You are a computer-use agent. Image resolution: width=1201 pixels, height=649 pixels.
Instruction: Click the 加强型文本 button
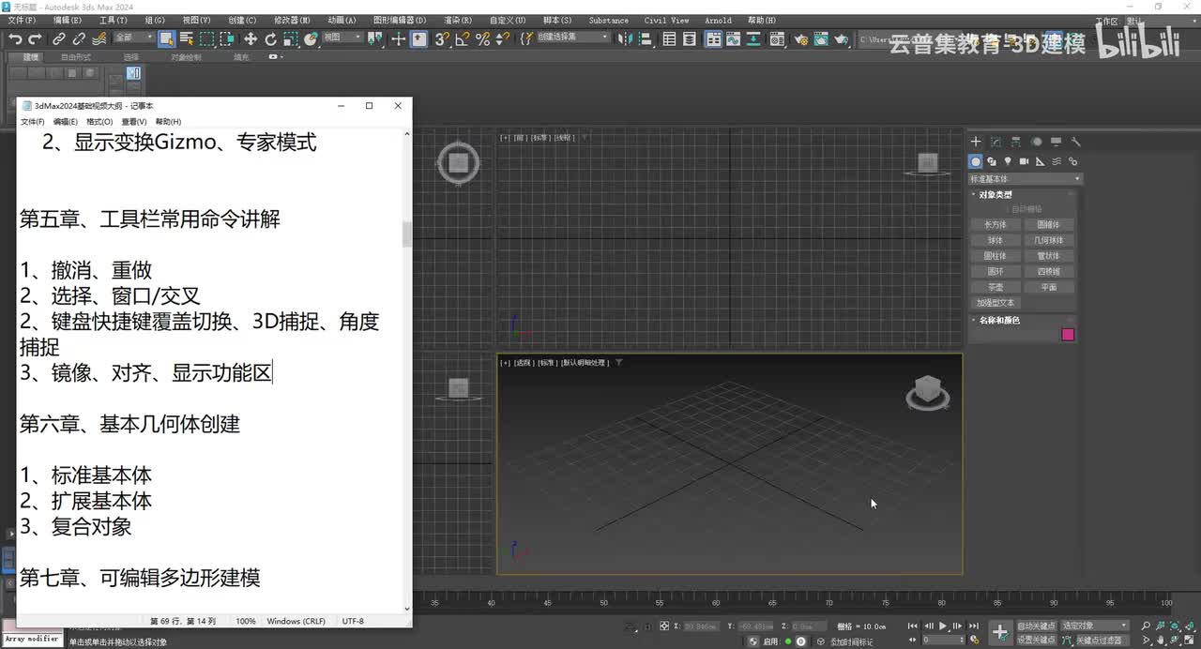coord(995,303)
